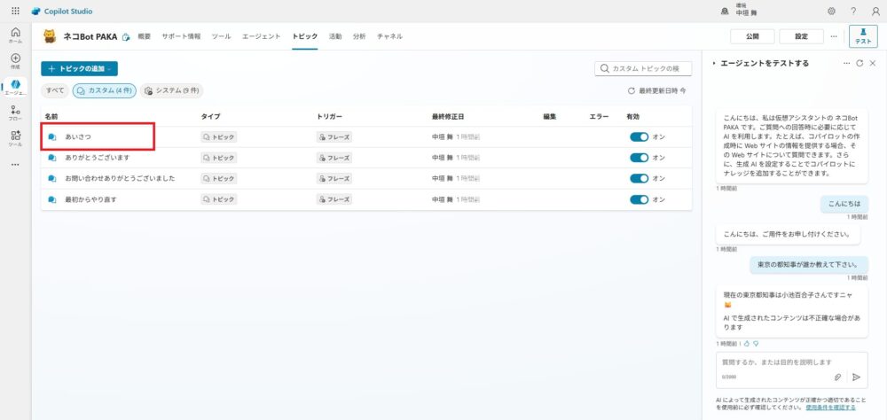Filter topics by システム (9 件)
This screenshot has width=887, height=420.
[x=171, y=90]
